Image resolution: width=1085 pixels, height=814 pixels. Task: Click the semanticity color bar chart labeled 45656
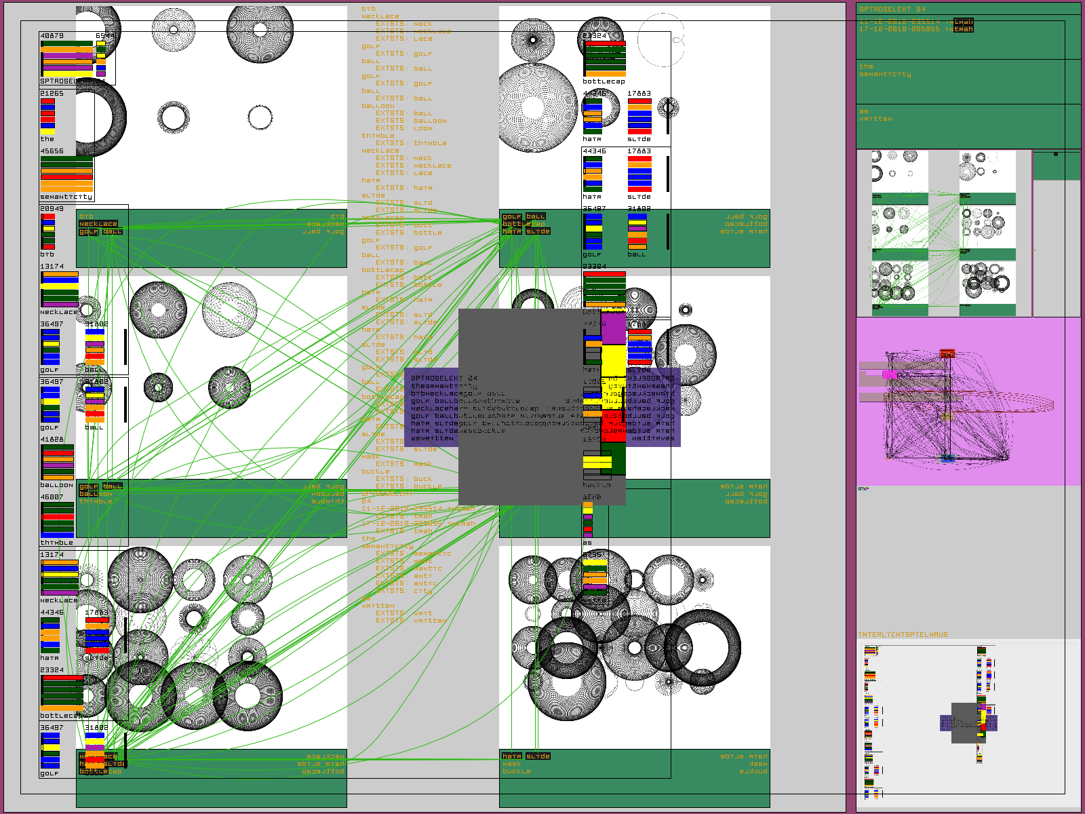tap(66, 174)
